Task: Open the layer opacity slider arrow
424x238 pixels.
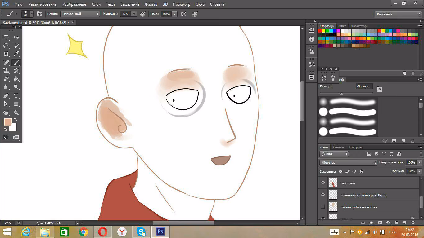Action: [420, 163]
